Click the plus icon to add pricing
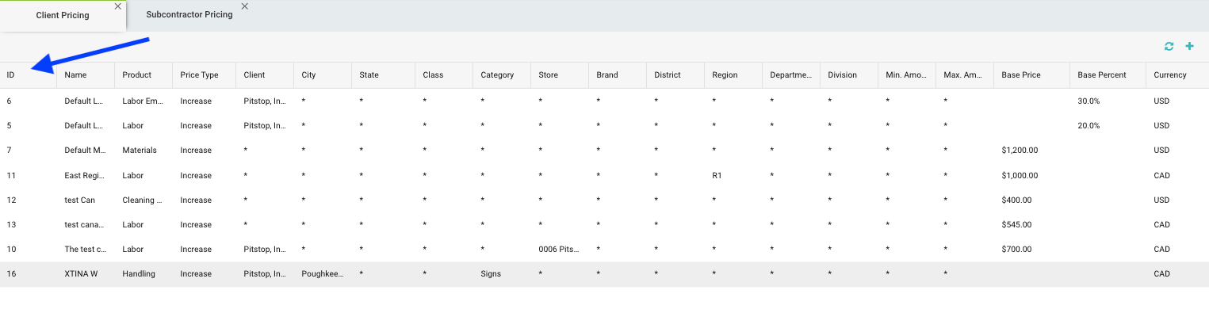Image resolution: width=1209 pixels, height=332 pixels. point(1189,47)
